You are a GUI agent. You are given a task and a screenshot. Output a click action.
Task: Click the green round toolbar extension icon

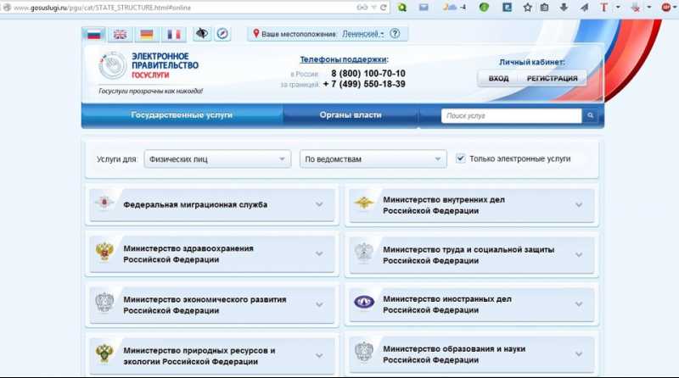484,8
